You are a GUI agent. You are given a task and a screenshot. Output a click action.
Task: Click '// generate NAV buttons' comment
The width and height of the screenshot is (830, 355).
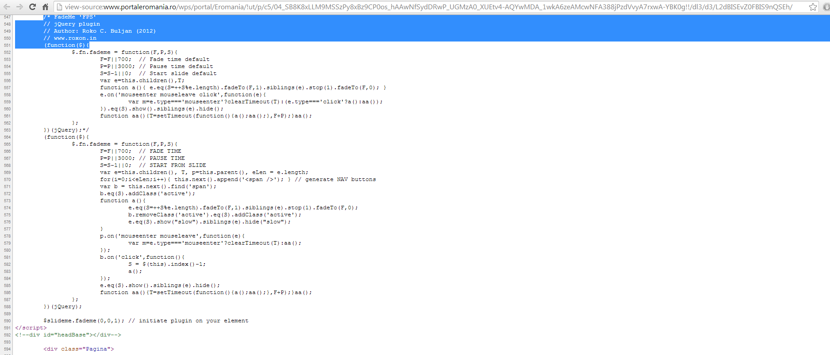pos(335,179)
